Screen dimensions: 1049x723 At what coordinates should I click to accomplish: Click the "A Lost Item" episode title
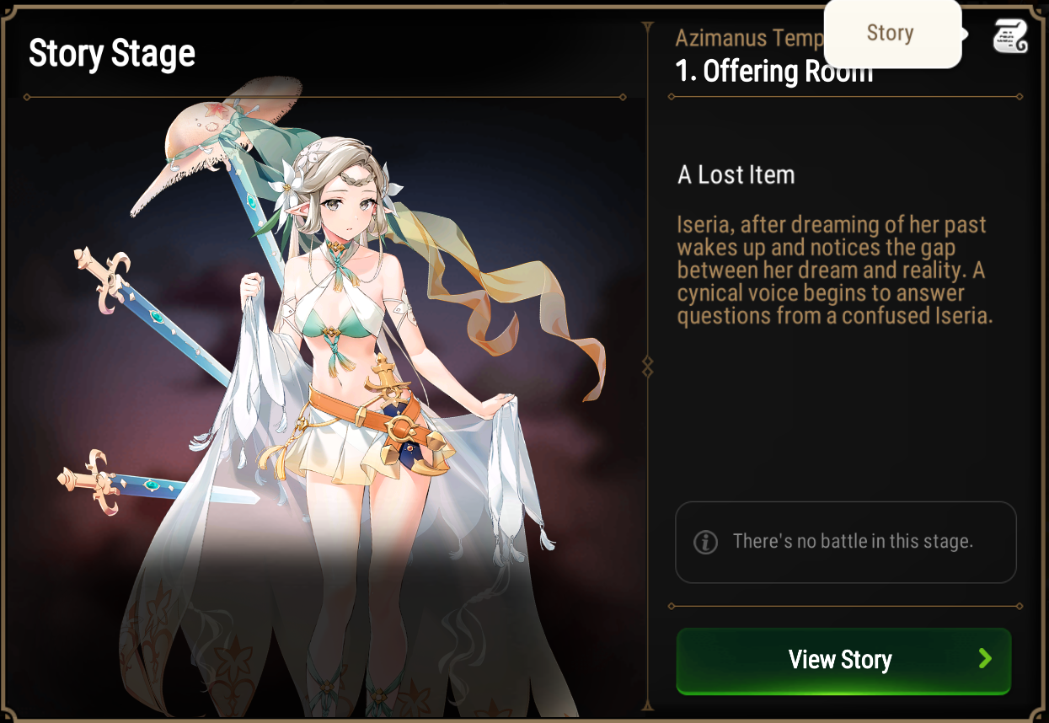click(736, 174)
